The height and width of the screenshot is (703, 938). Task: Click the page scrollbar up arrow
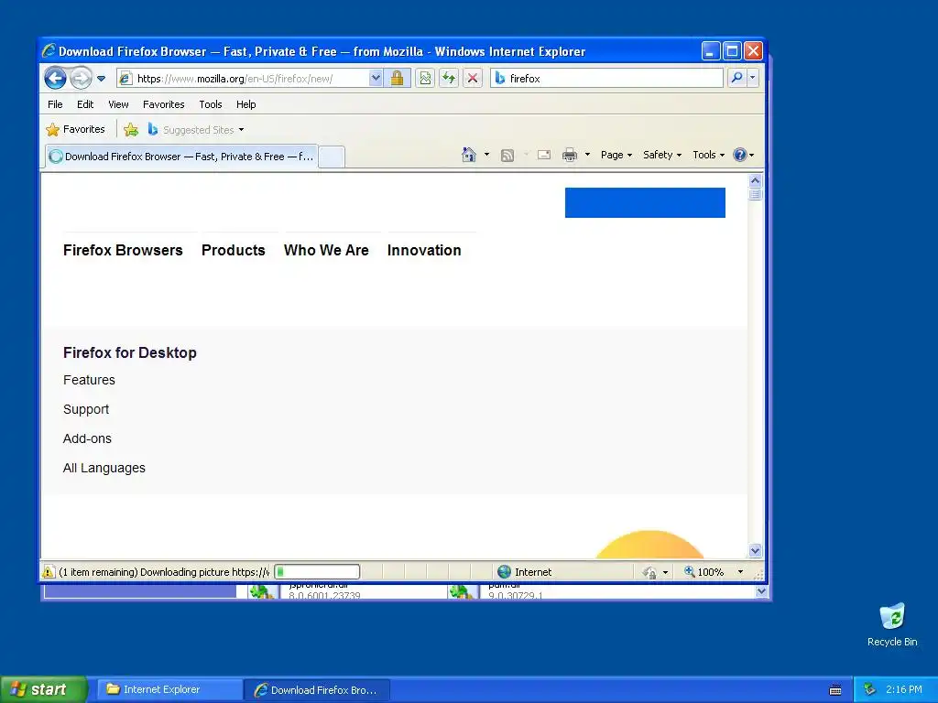pyautogui.click(x=755, y=180)
